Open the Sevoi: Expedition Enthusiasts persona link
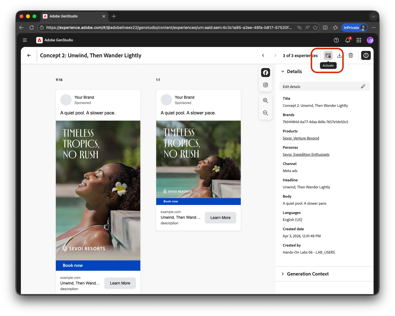The image size is (395, 316). pos(306,155)
